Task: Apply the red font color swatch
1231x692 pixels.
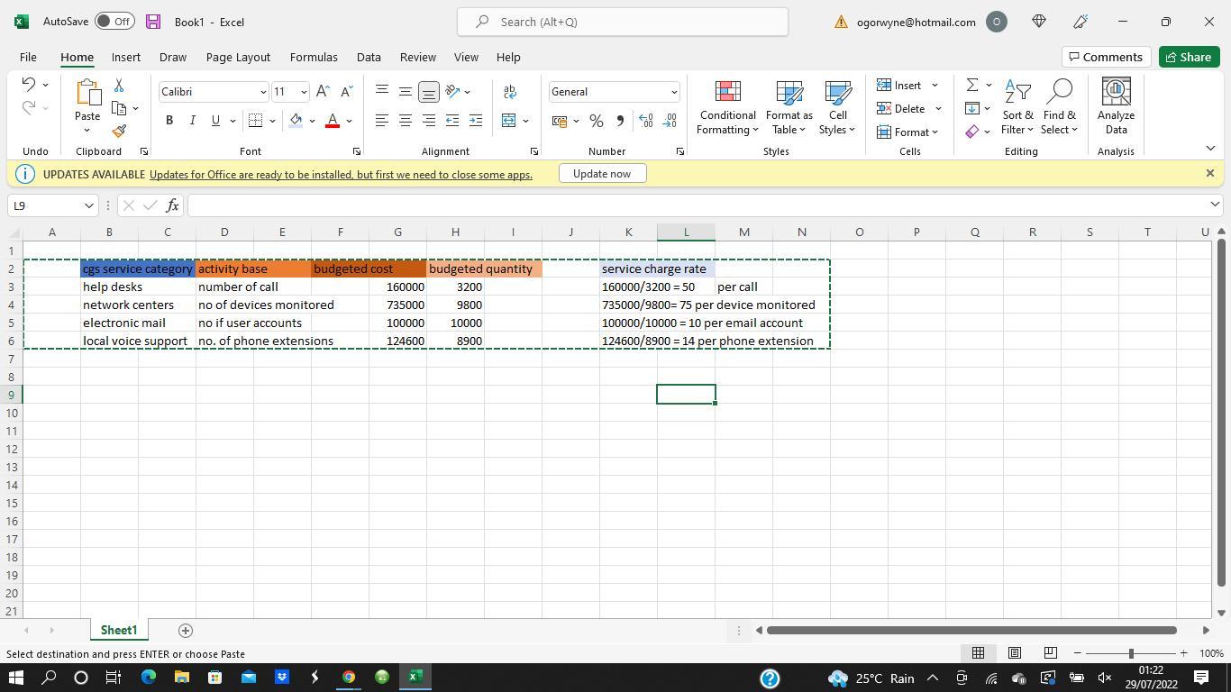Action: tap(333, 121)
